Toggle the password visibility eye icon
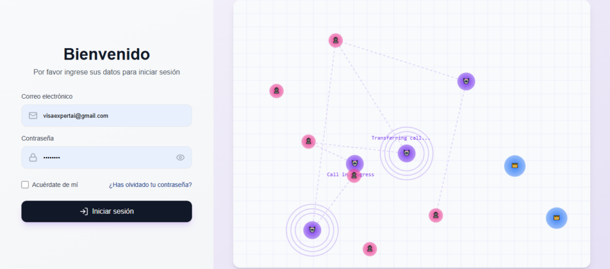The width and height of the screenshot is (610, 269). click(180, 158)
